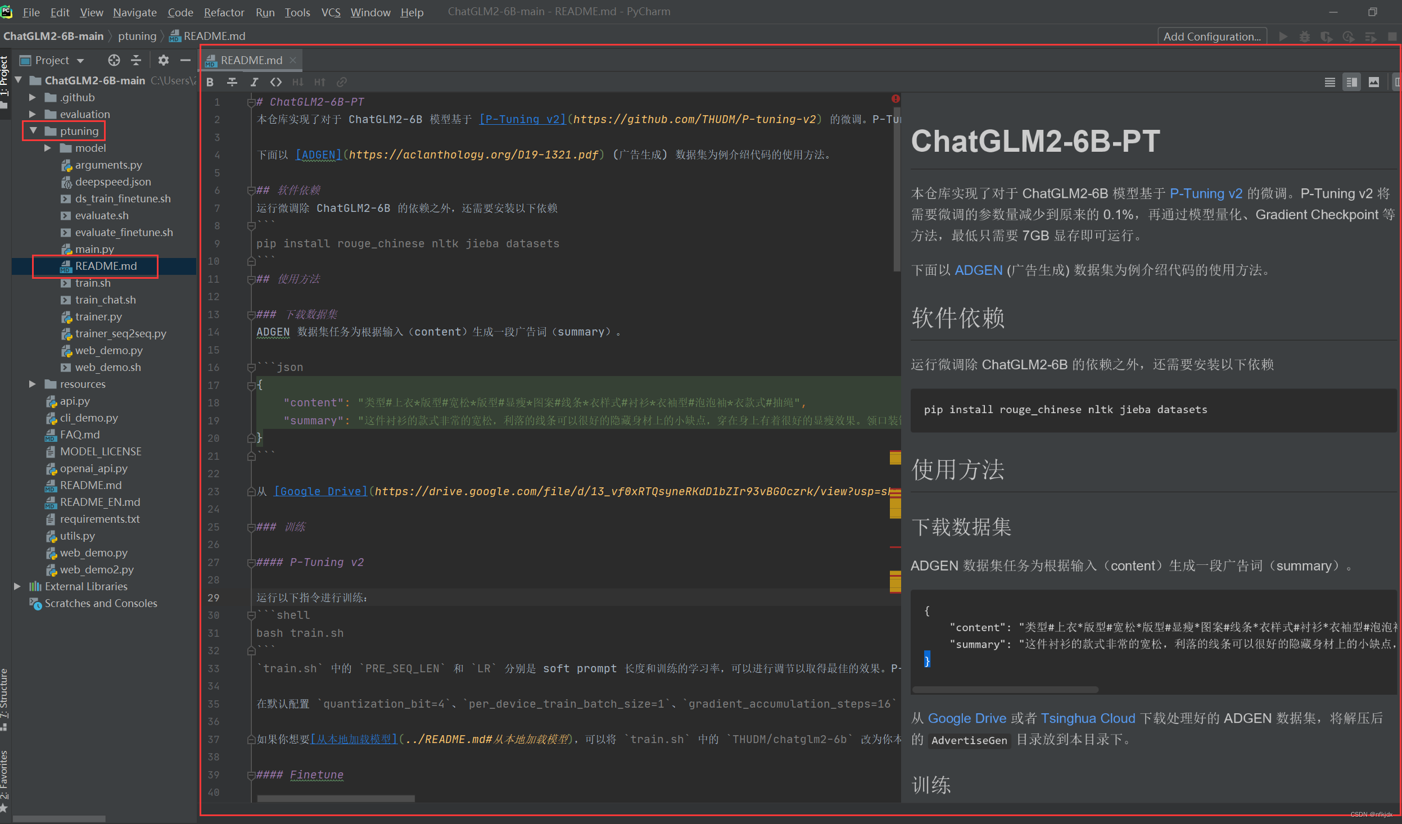Click the Debug bug icon

[x=1305, y=37]
